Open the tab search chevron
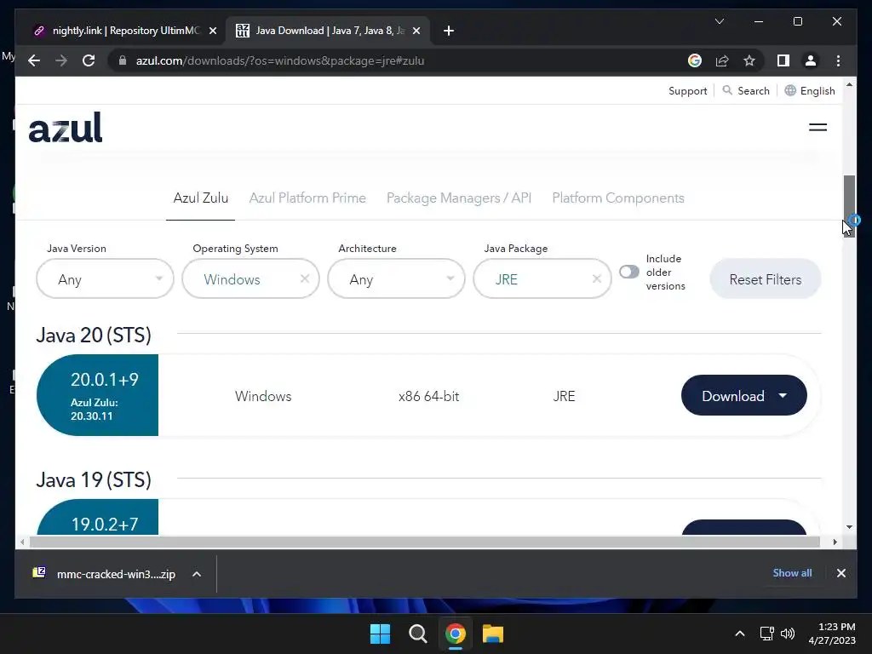 tap(719, 21)
